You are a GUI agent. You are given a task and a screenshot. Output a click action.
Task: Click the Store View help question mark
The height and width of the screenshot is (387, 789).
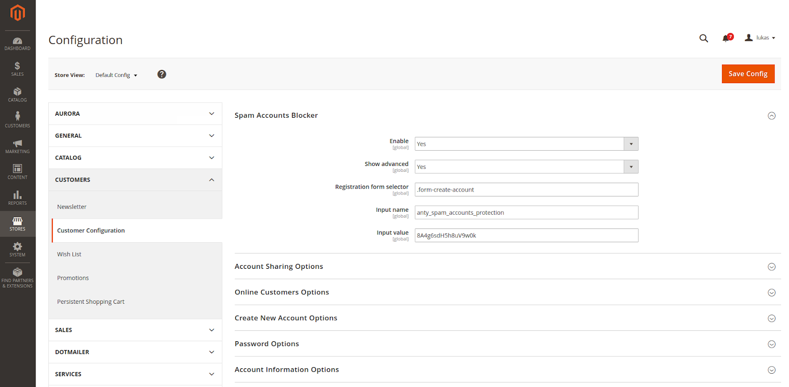(162, 74)
